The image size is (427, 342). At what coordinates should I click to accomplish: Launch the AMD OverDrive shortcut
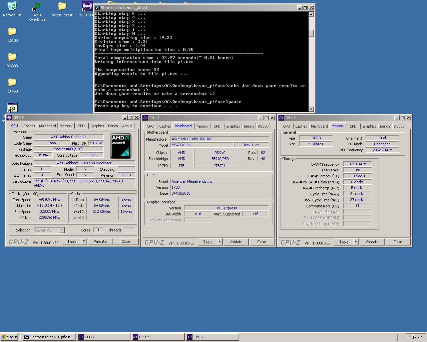coord(37,11)
